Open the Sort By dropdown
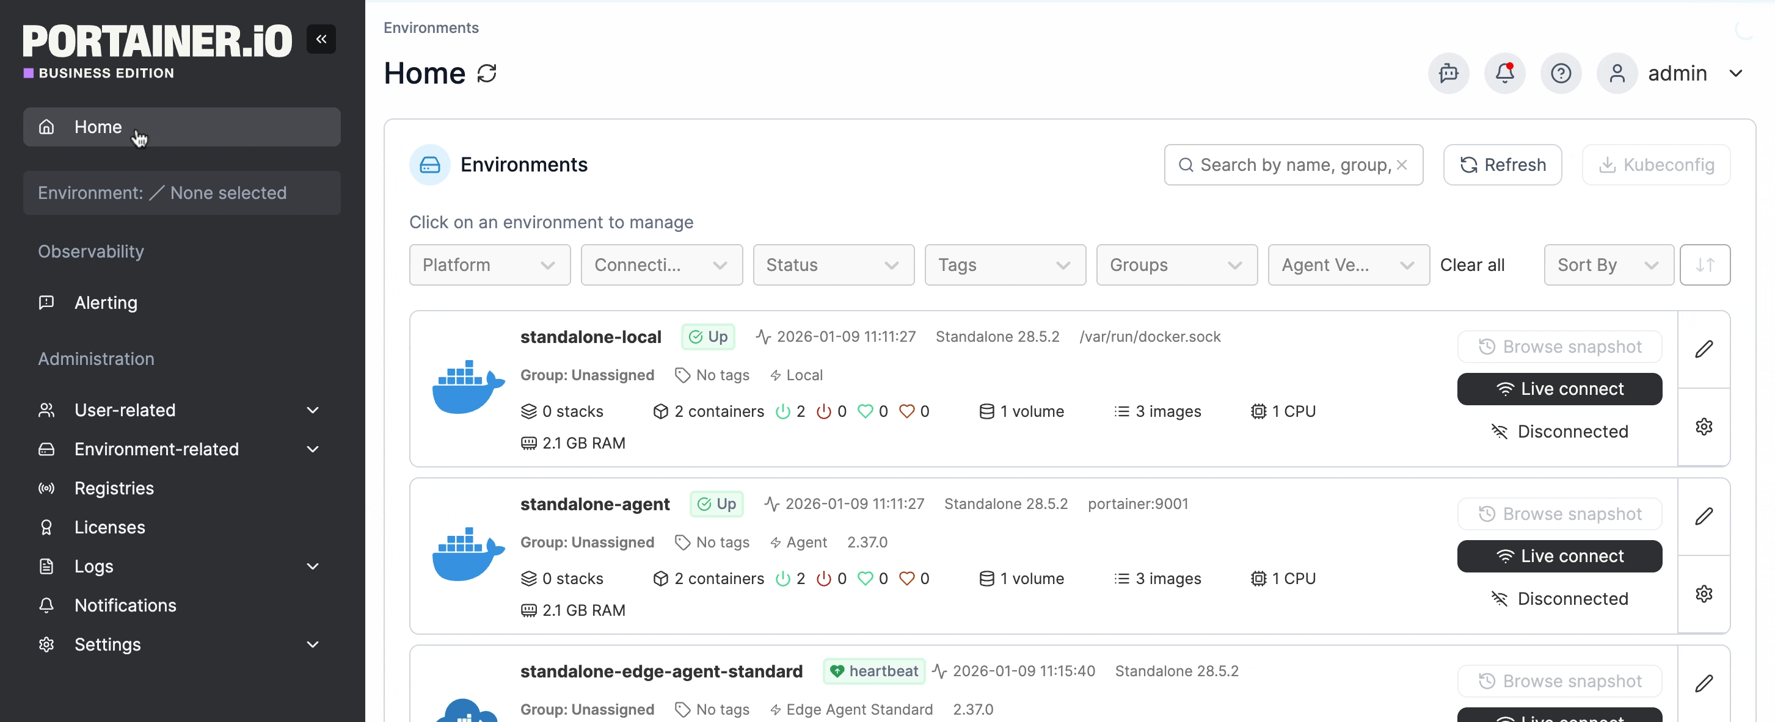1775x722 pixels. coord(1608,265)
